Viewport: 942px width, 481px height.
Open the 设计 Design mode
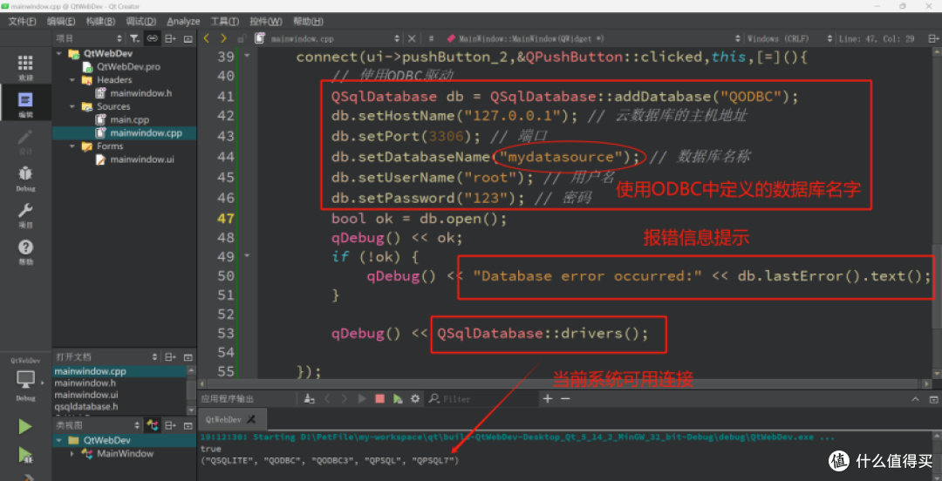pyautogui.click(x=25, y=141)
